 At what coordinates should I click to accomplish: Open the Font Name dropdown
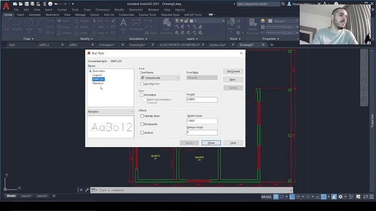pos(160,78)
